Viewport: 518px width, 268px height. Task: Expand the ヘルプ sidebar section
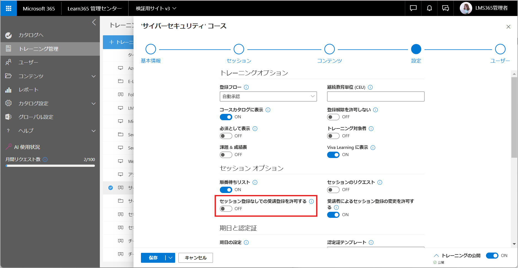94,131
